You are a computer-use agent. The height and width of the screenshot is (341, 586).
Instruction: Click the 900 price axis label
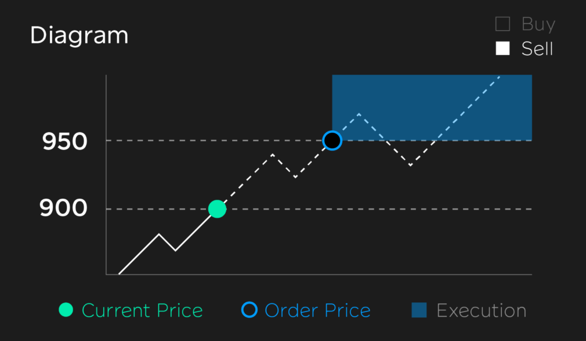pos(64,208)
